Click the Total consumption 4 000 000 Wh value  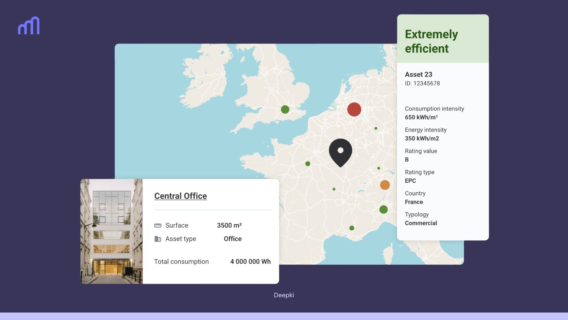(250, 262)
